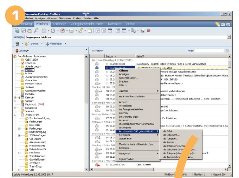Image resolution: width=239 pixels, height=178 pixels.
Task: Expand the RSS-feeds folder node
Action: click(19, 153)
